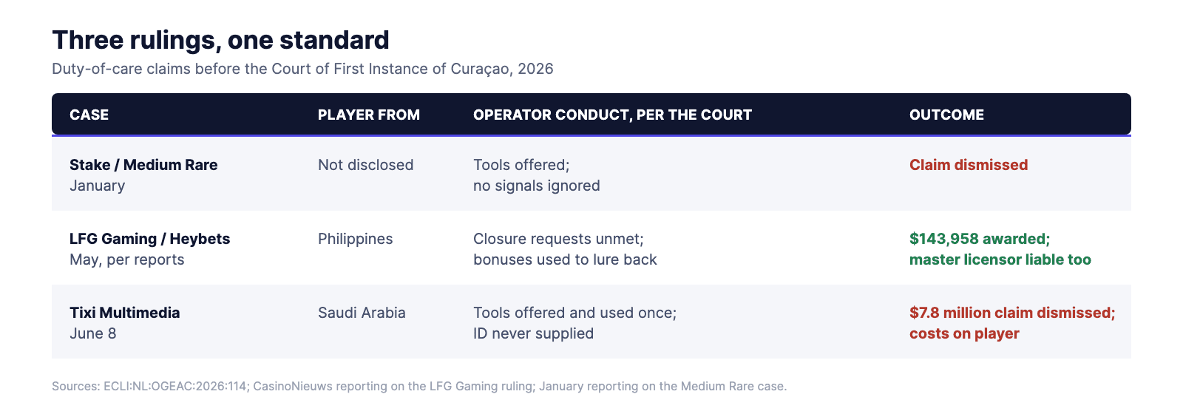Select the master licensor liable too text

click(1000, 259)
